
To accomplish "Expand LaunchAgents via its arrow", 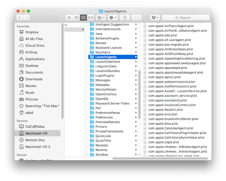I will (136, 57).
